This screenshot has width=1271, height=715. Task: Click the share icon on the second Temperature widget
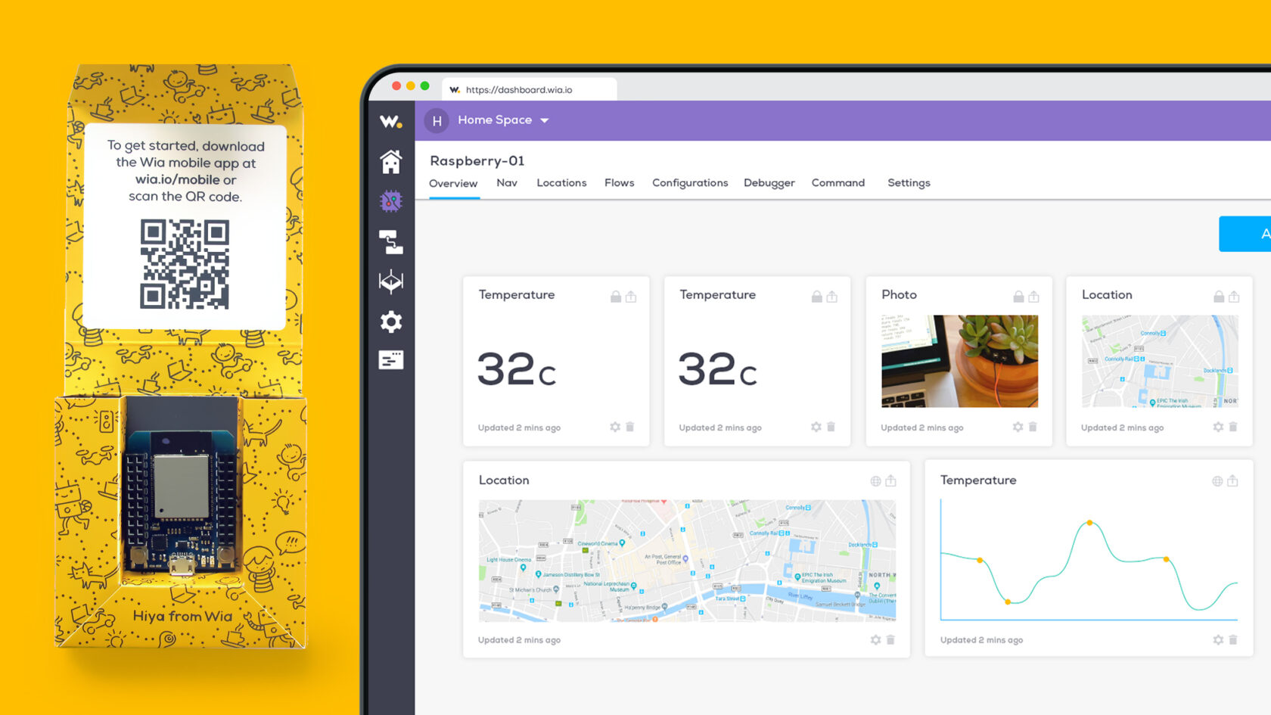(832, 297)
